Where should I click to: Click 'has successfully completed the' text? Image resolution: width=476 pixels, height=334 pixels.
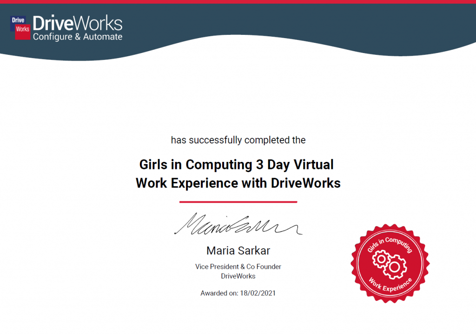[238, 140]
